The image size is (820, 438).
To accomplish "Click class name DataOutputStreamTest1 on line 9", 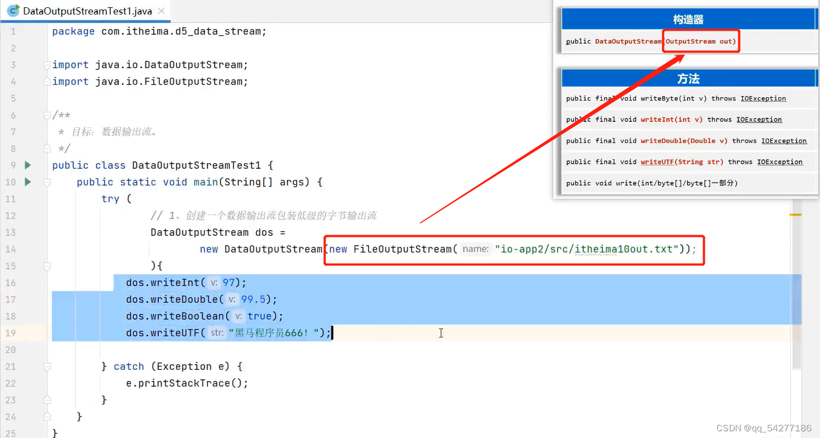I will [x=196, y=165].
